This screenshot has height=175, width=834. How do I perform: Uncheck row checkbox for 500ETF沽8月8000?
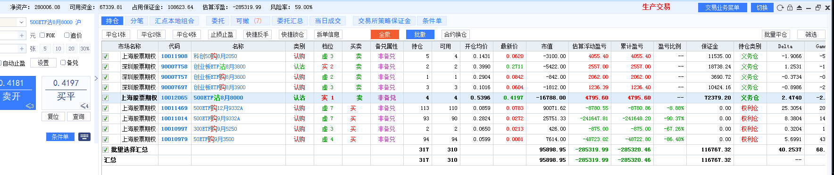[106, 98]
